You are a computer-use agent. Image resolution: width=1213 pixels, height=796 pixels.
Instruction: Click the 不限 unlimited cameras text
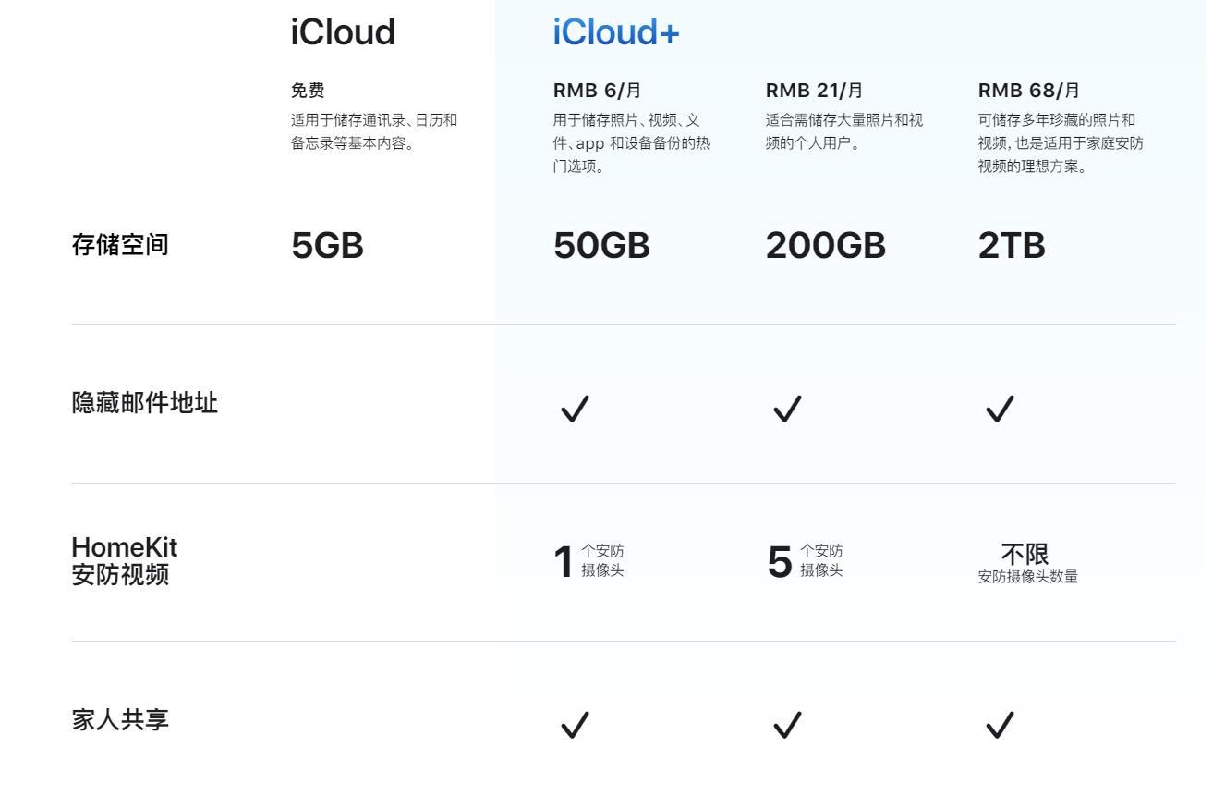(x=1025, y=554)
